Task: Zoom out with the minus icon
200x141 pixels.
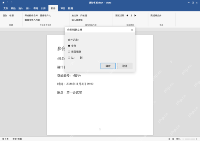Action: [x=183, y=139]
